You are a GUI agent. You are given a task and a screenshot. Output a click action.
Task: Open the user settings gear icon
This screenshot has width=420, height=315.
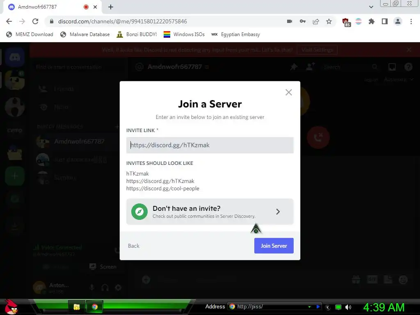tap(118, 288)
